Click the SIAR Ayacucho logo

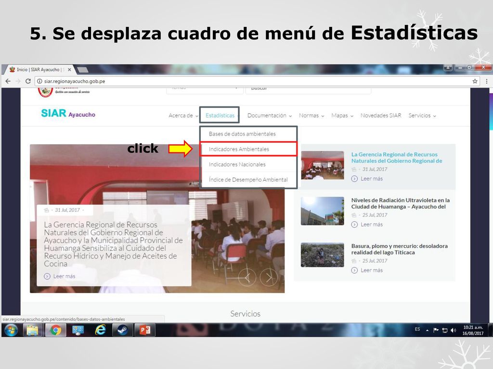[x=68, y=113]
